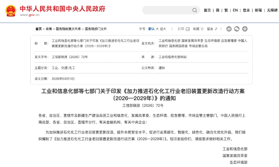Click the issuing agencies list text
Screen dimensions: 279x167
click(x=203, y=43)
